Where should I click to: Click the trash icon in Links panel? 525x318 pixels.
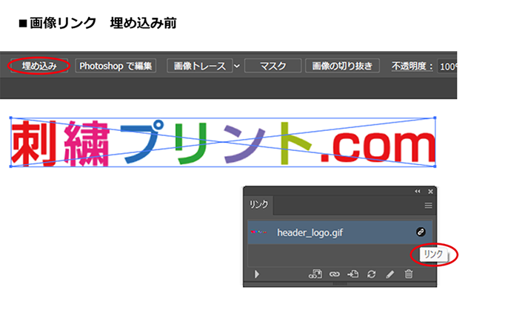point(409,274)
